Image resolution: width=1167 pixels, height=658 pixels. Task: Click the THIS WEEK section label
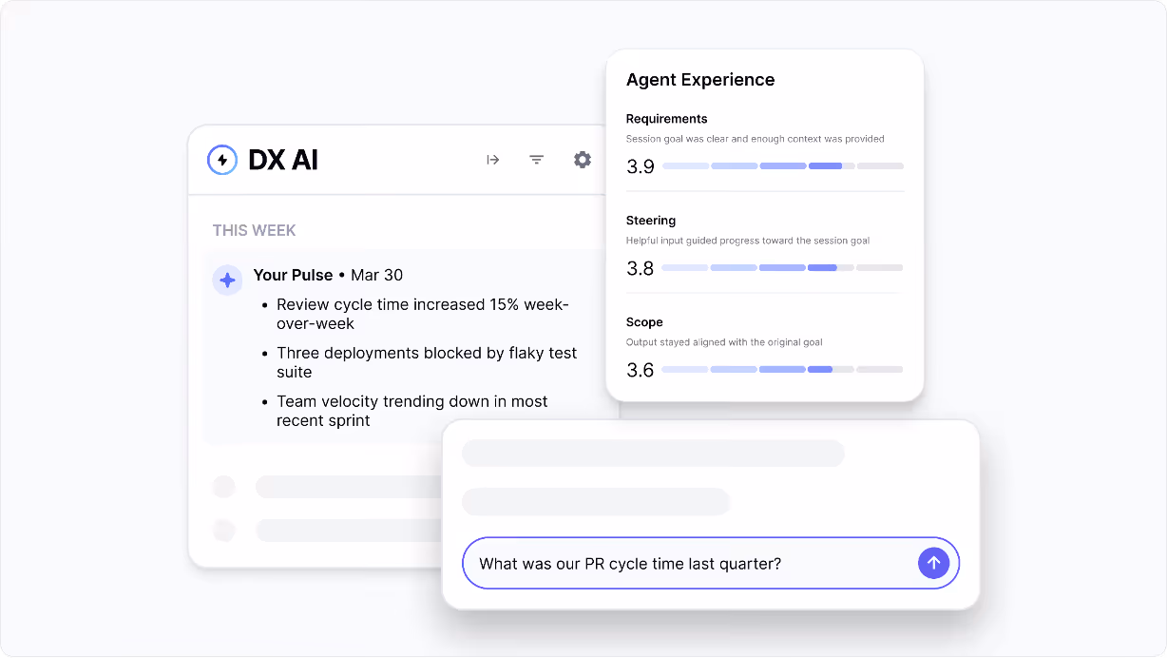tap(254, 230)
